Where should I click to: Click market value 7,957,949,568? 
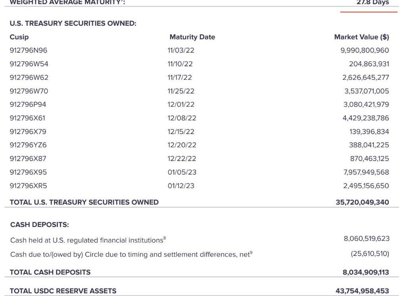click(366, 172)
